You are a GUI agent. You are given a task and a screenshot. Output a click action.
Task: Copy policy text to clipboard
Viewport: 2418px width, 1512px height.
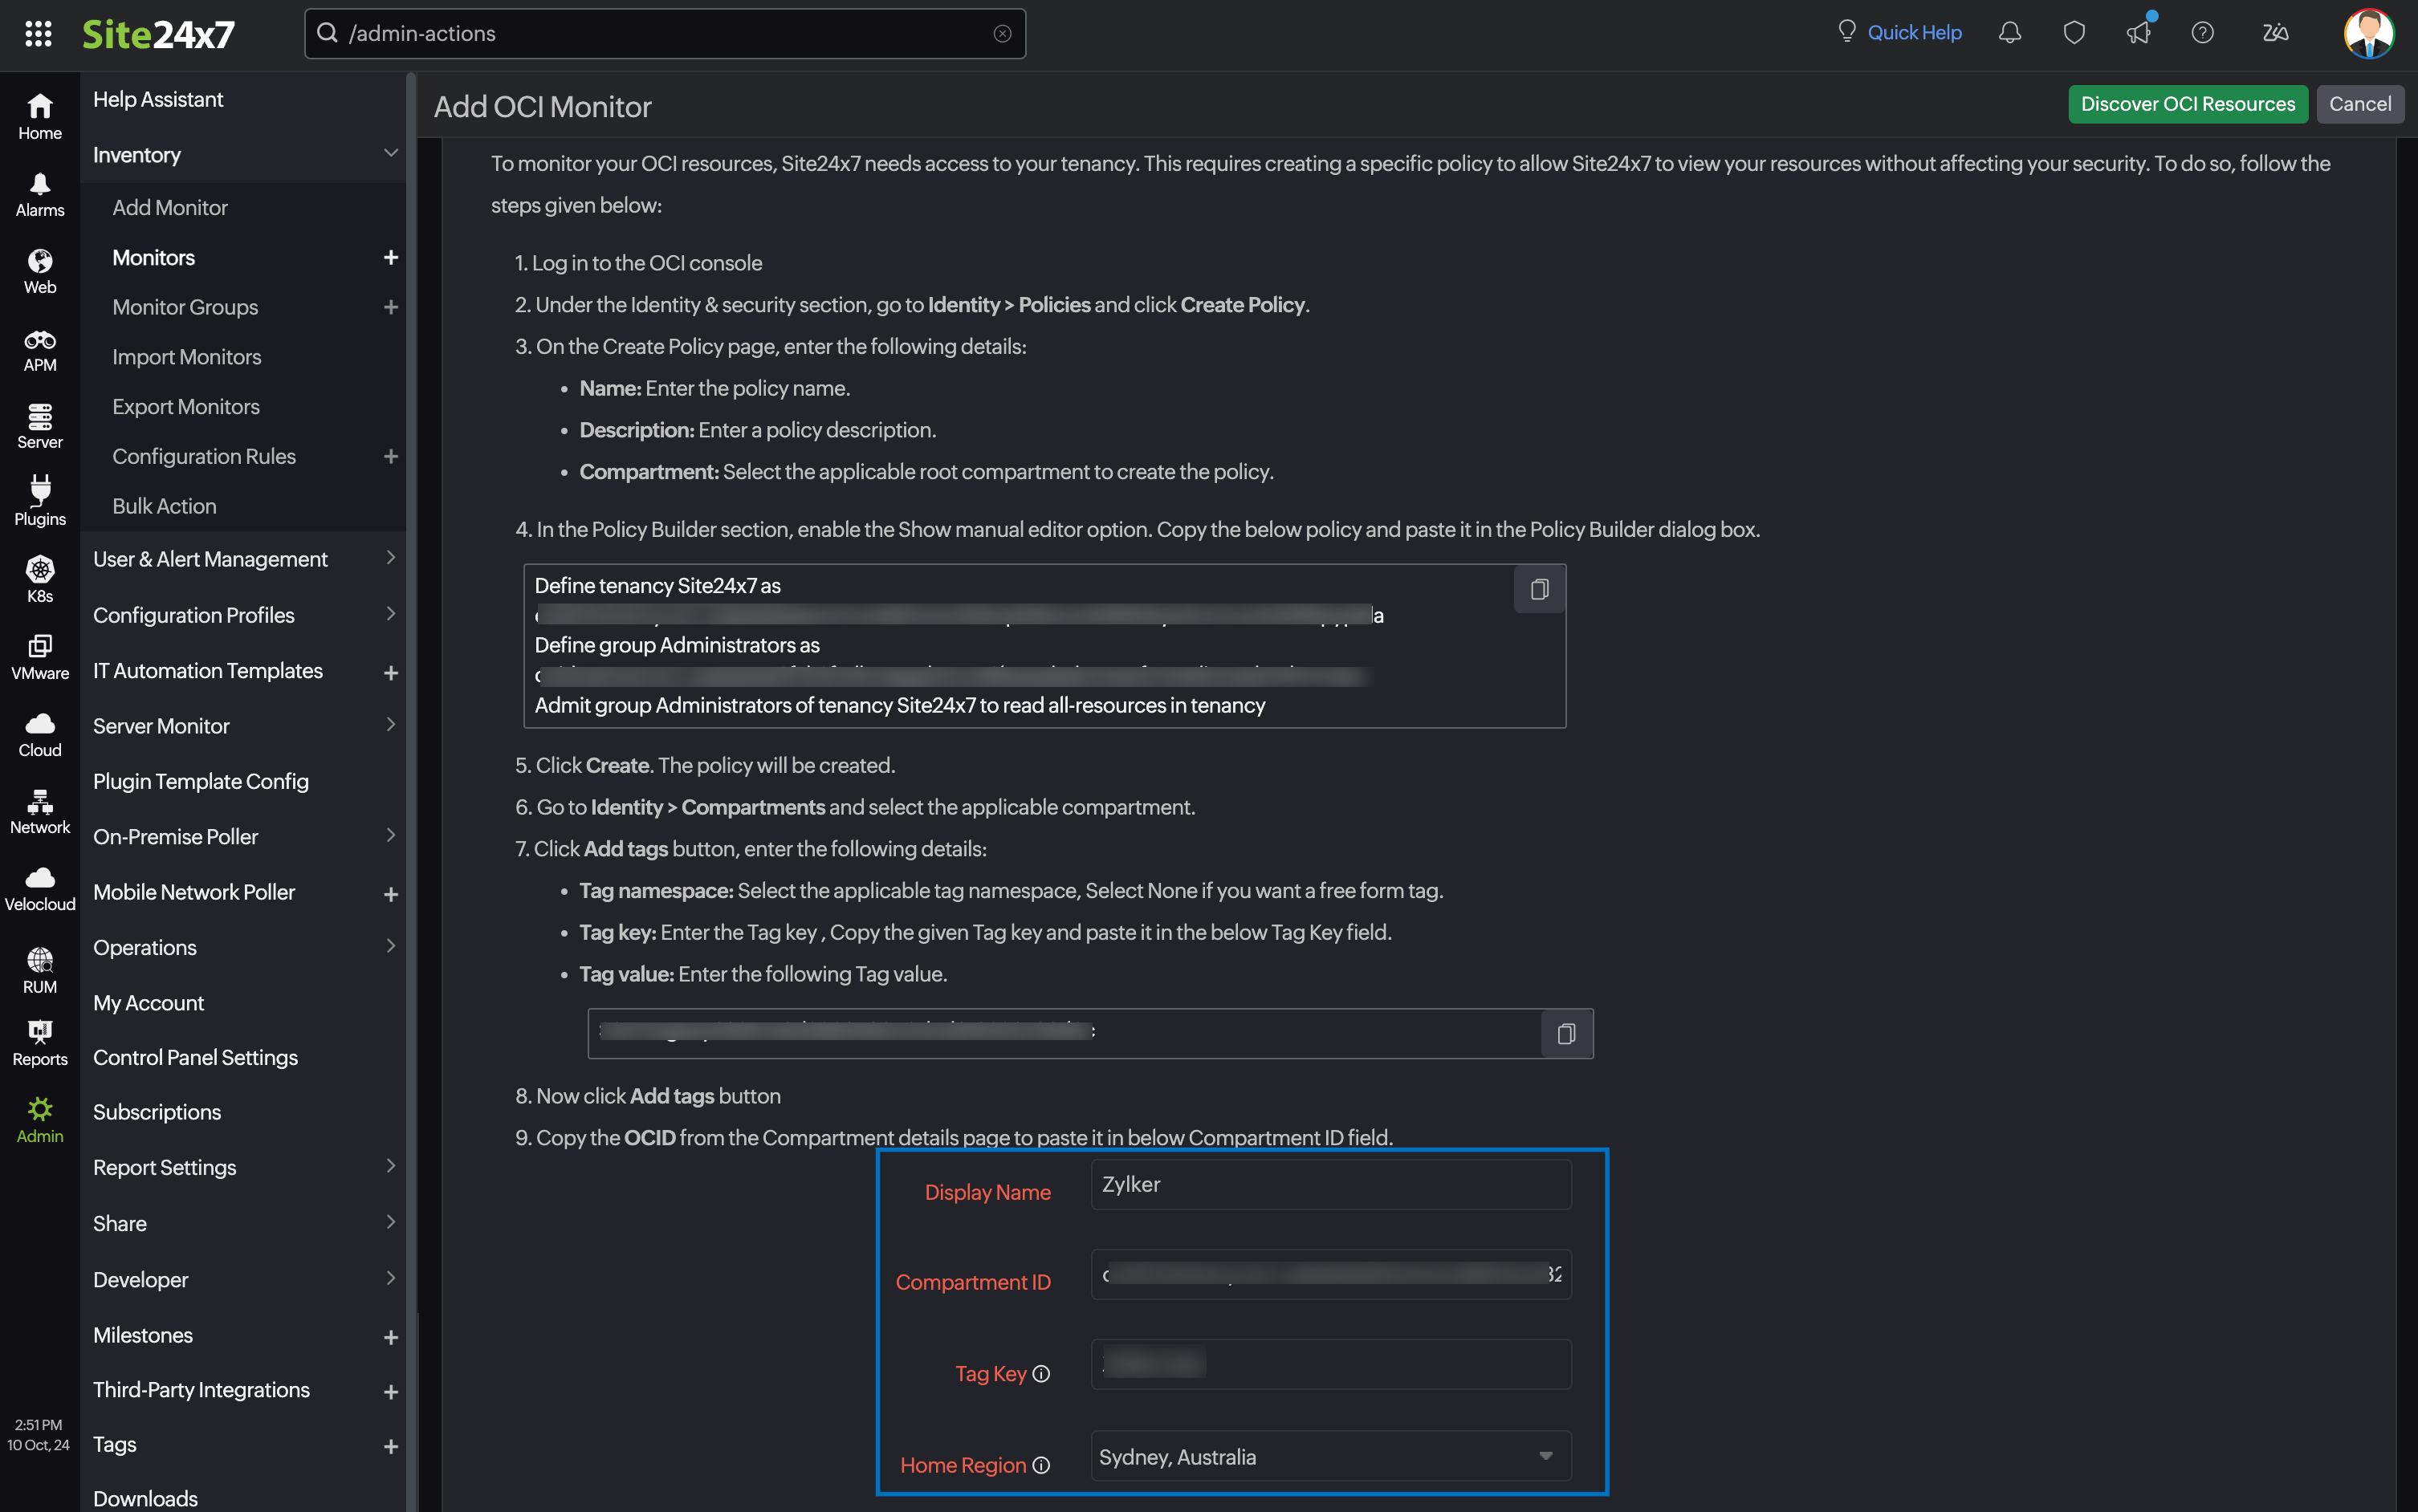coord(1537,589)
